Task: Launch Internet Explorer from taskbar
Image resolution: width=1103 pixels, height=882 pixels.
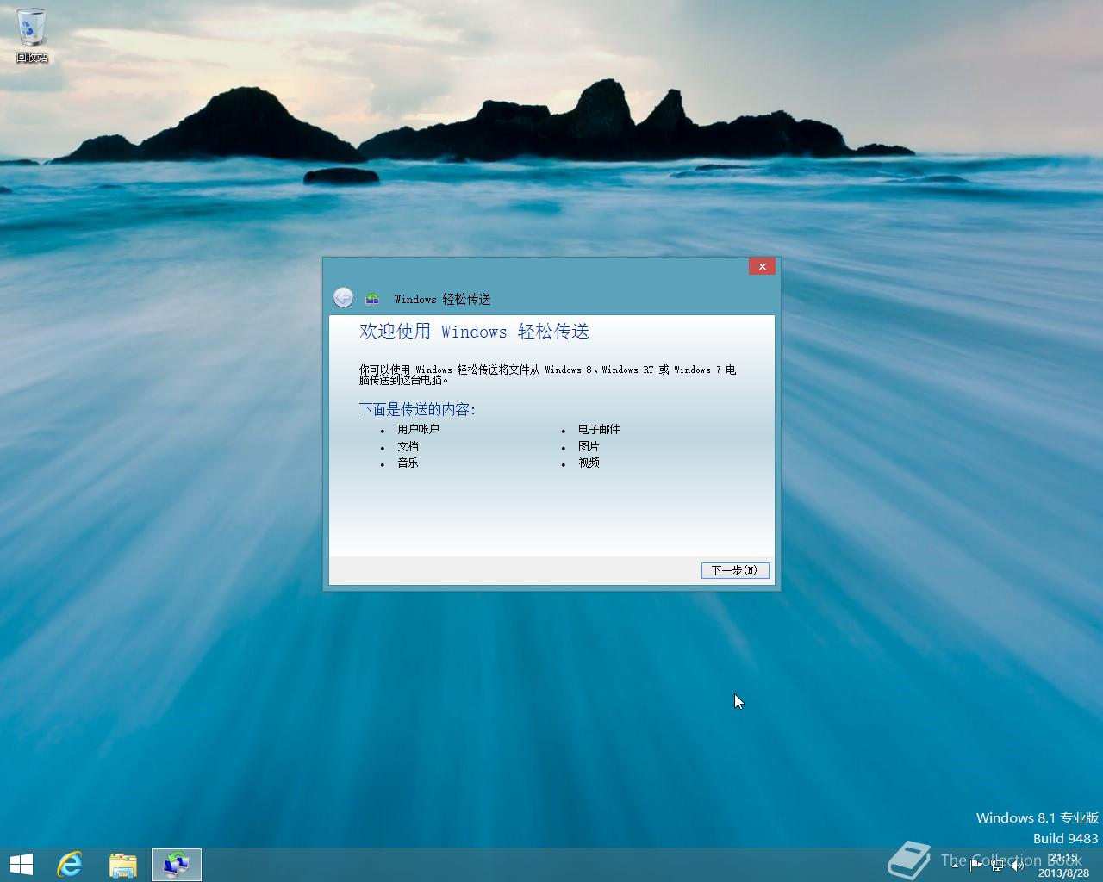Action: pyautogui.click(x=70, y=864)
